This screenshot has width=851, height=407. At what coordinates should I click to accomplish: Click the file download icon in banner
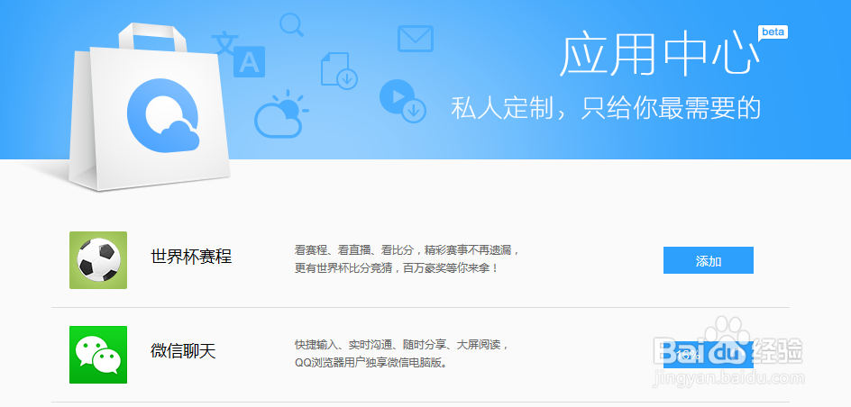click(x=339, y=70)
